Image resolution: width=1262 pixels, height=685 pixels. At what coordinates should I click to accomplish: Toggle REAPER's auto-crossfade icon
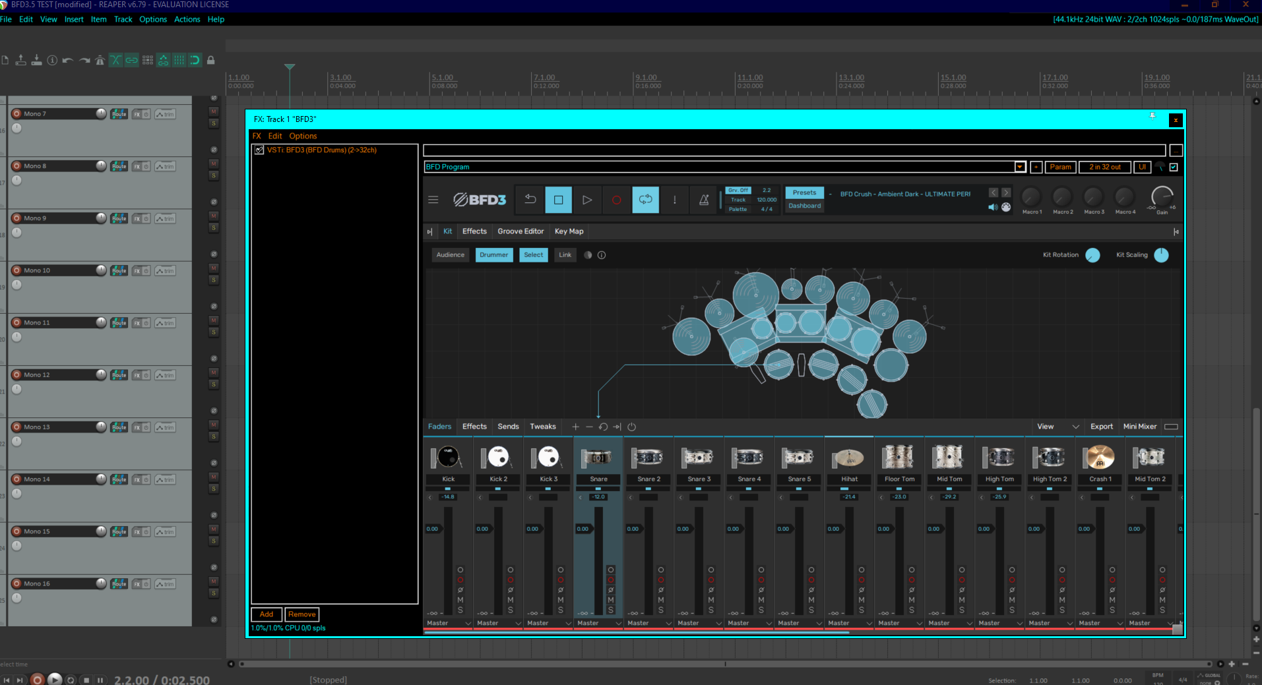click(115, 60)
